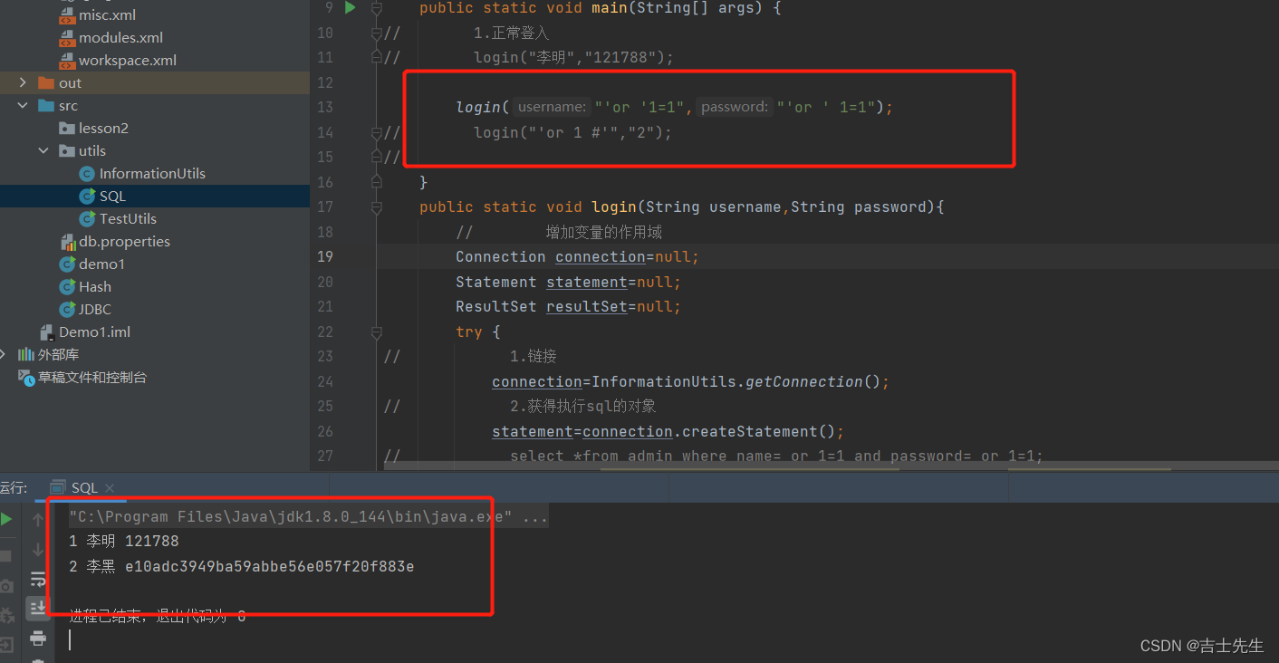Click line number 13 in the gutter
Viewport: 1279px width, 663px height.
(x=324, y=107)
